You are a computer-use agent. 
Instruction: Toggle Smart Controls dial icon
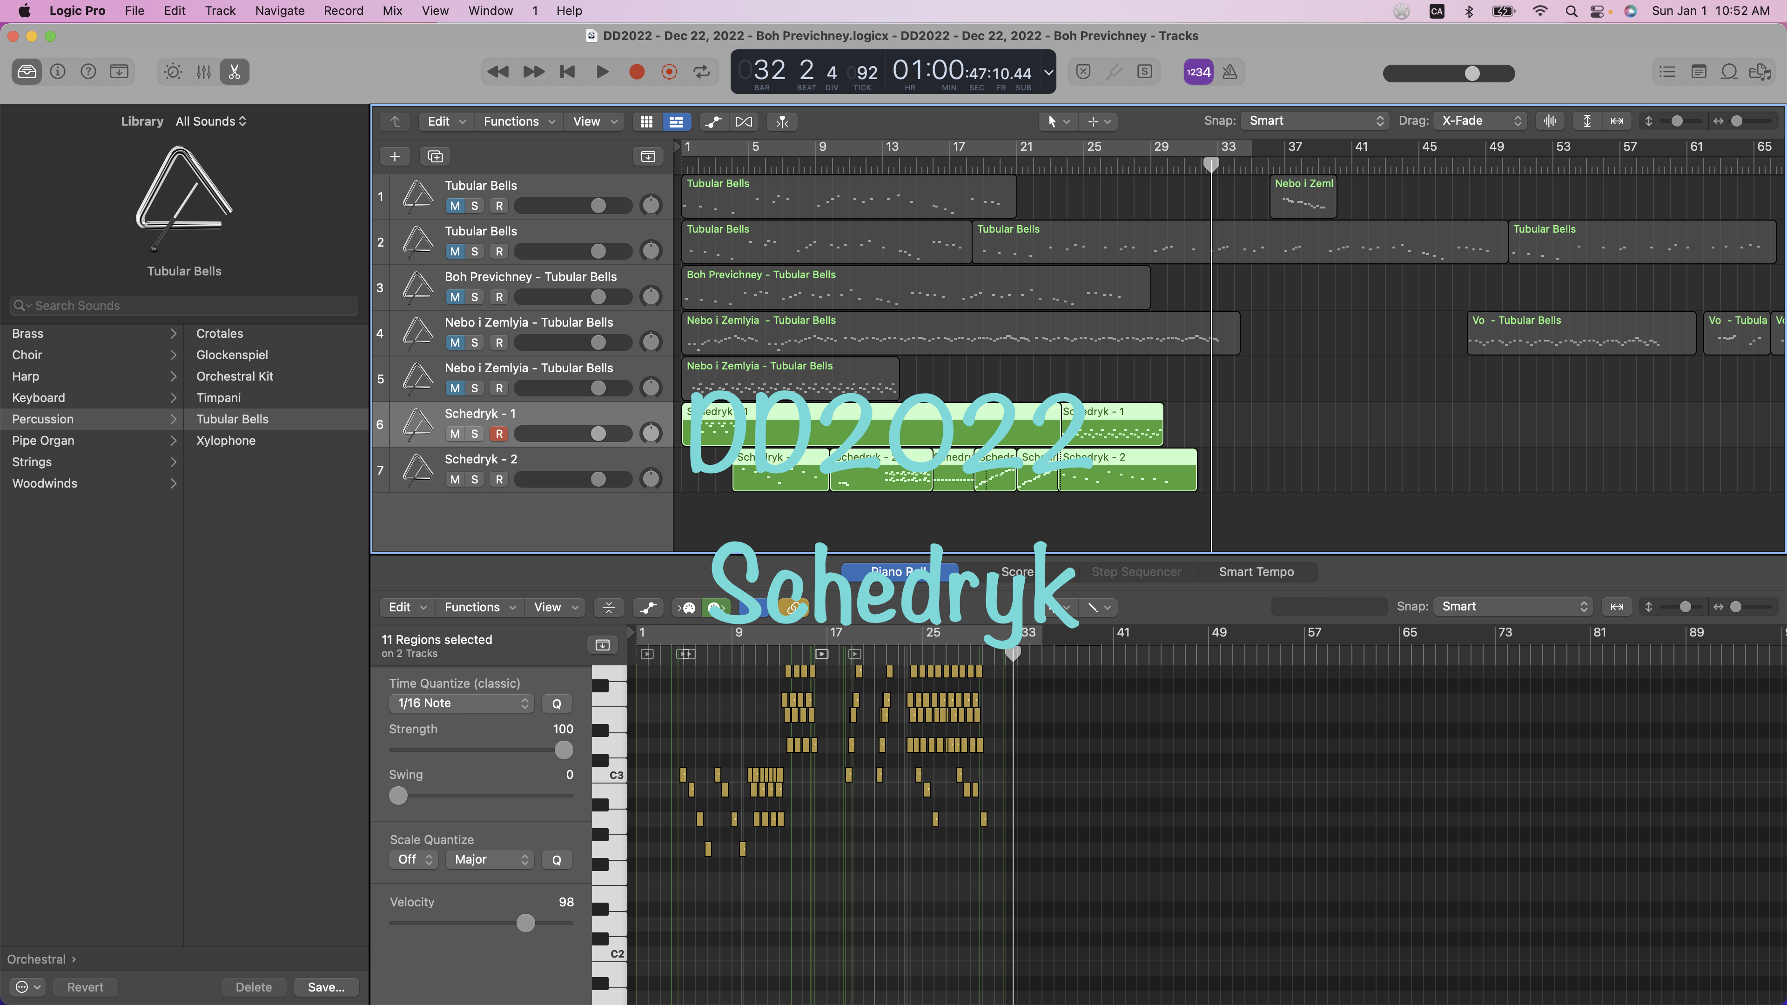pos(173,72)
